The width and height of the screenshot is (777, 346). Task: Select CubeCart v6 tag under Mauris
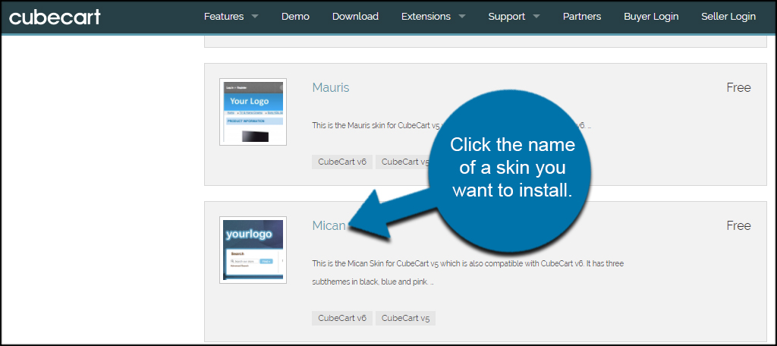tap(342, 162)
